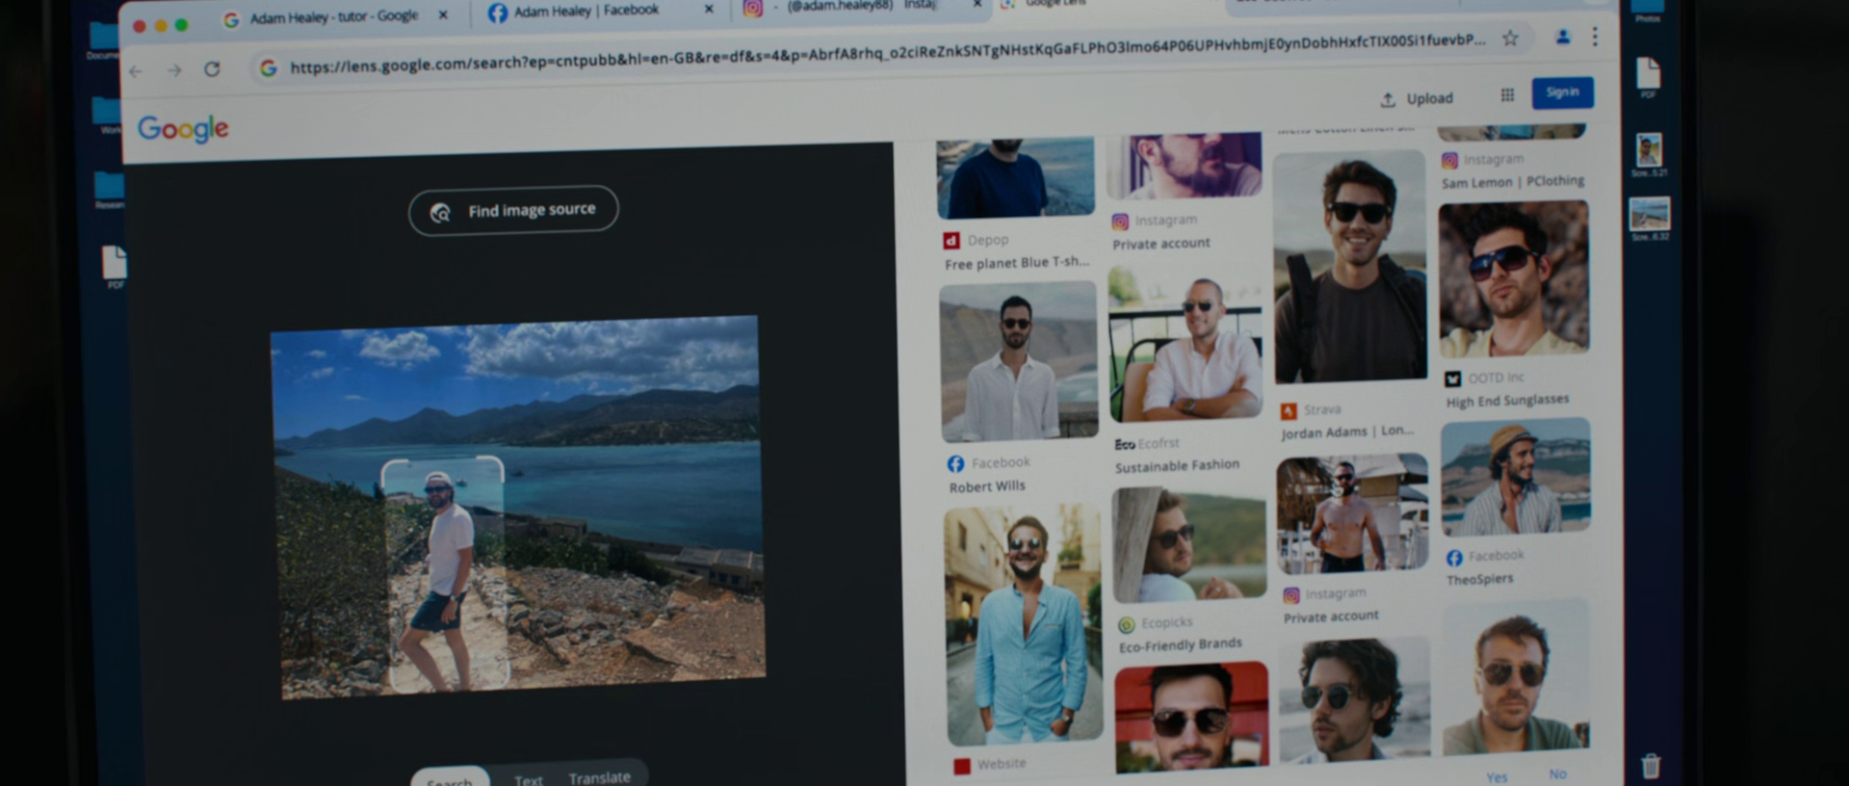Image resolution: width=1849 pixels, height=786 pixels.
Task: Click the site info icon in the address bar
Action: point(269,67)
